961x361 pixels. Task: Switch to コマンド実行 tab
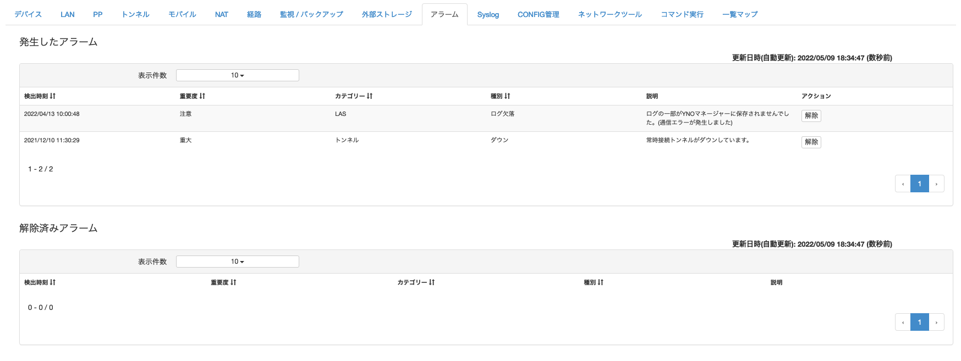tap(682, 14)
